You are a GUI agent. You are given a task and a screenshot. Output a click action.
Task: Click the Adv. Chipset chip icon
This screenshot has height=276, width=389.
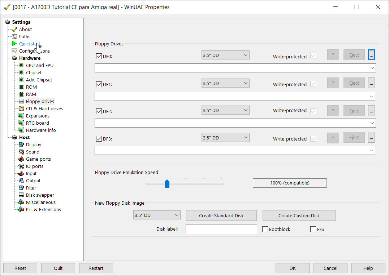21,80
